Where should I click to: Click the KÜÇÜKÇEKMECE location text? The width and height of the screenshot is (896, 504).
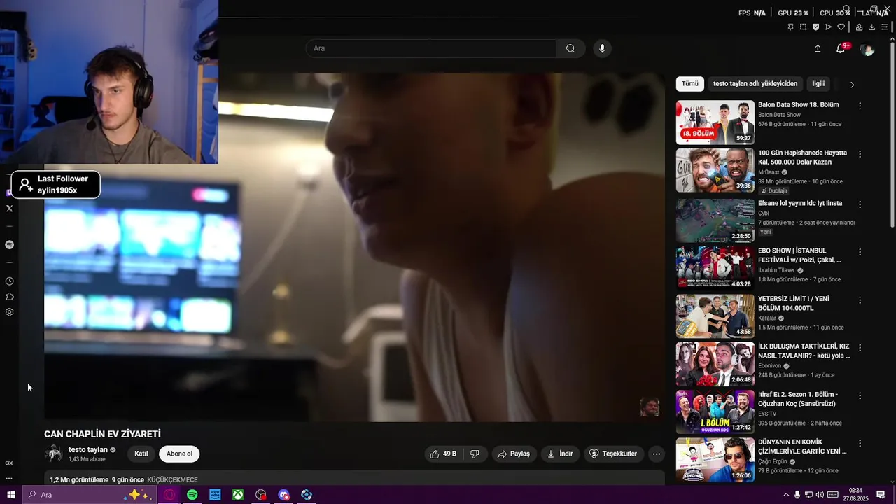(x=172, y=480)
